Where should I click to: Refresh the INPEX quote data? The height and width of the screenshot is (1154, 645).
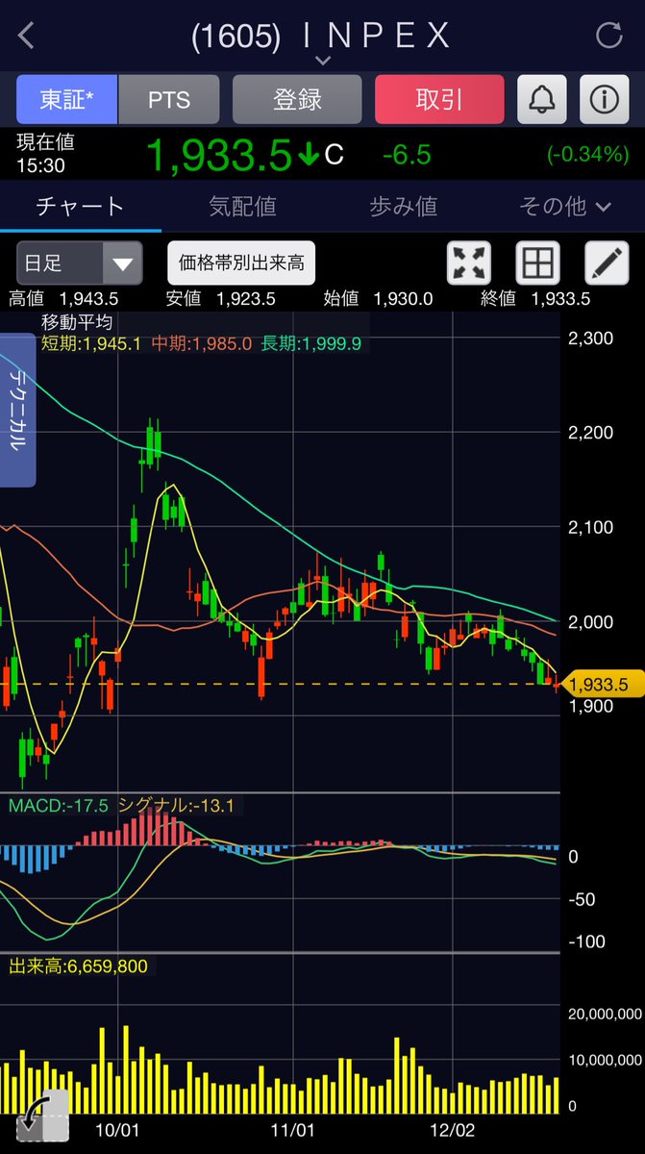coord(609,37)
